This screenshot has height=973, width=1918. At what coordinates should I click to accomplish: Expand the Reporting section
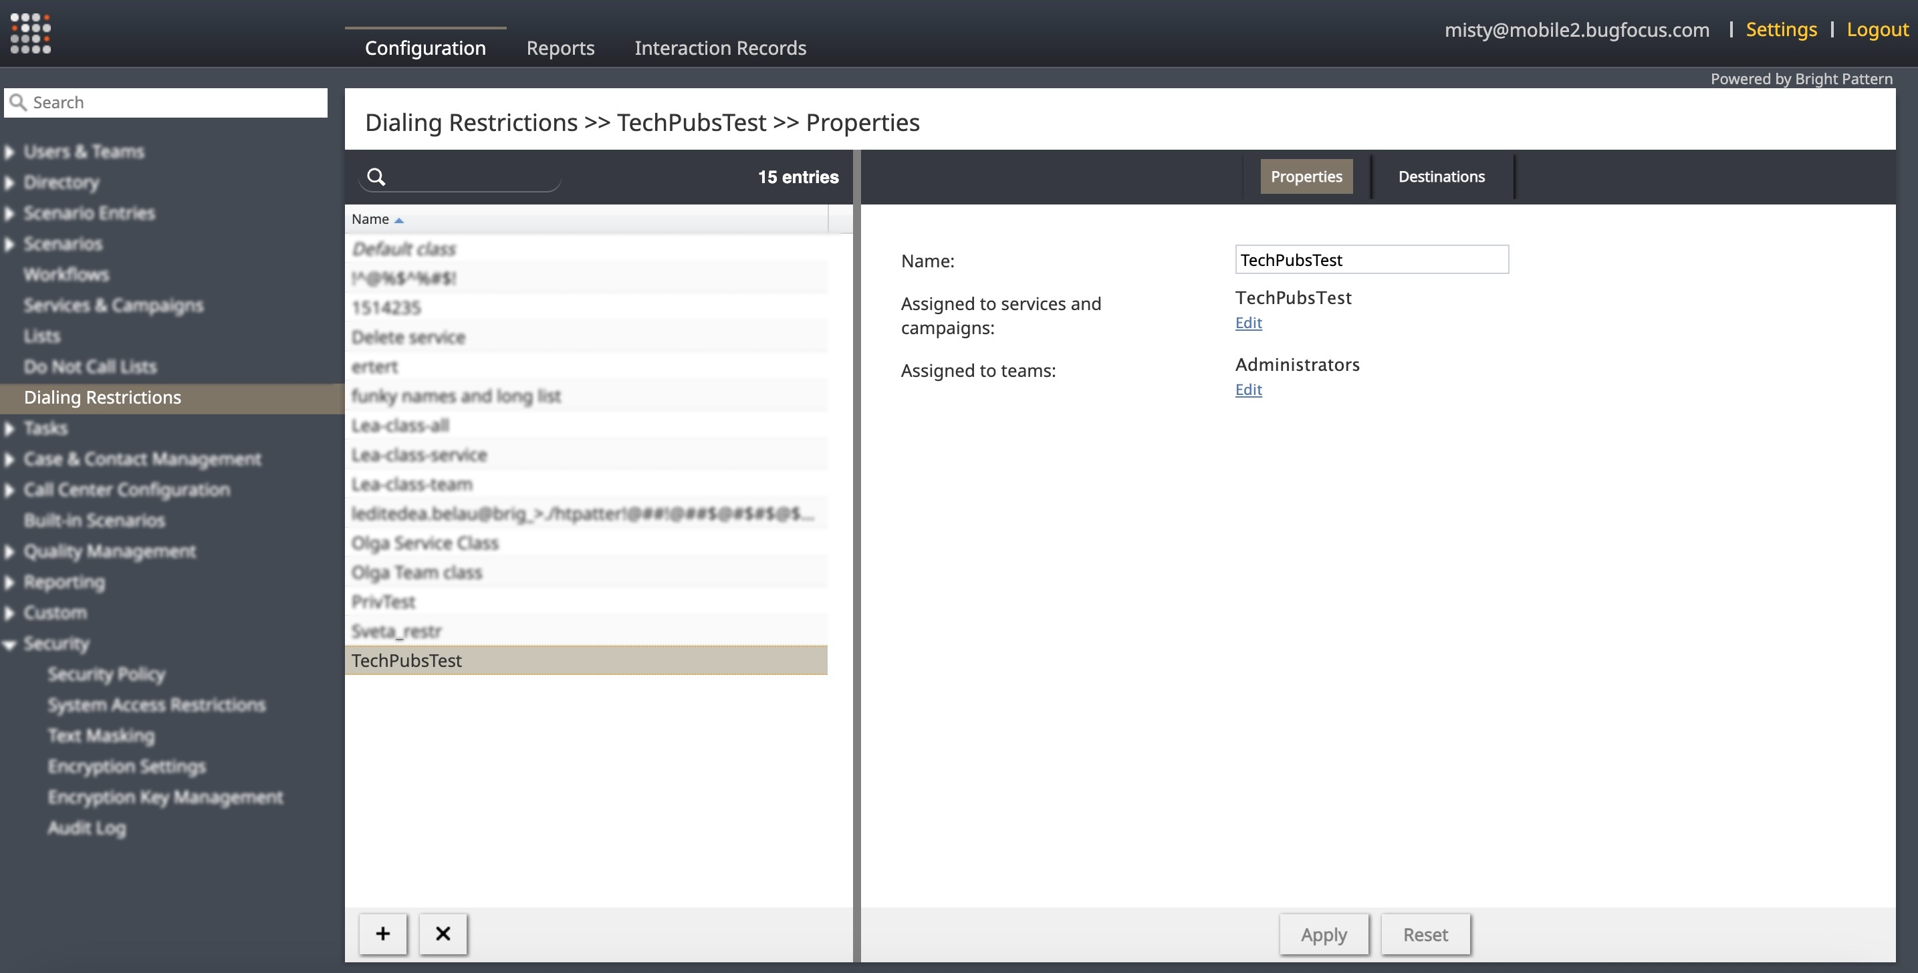tap(9, 582)
